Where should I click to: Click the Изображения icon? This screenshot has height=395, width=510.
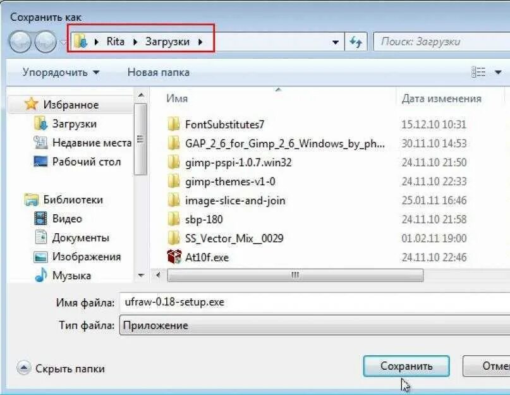tap(40, 257)
